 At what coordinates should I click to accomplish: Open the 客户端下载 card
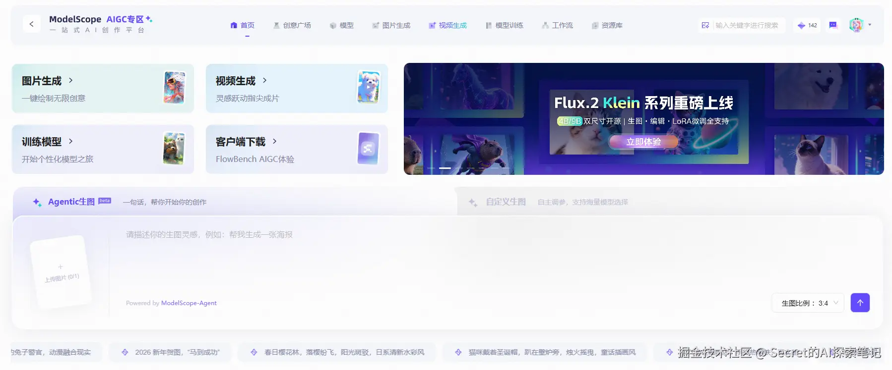(x=297, y=149)
